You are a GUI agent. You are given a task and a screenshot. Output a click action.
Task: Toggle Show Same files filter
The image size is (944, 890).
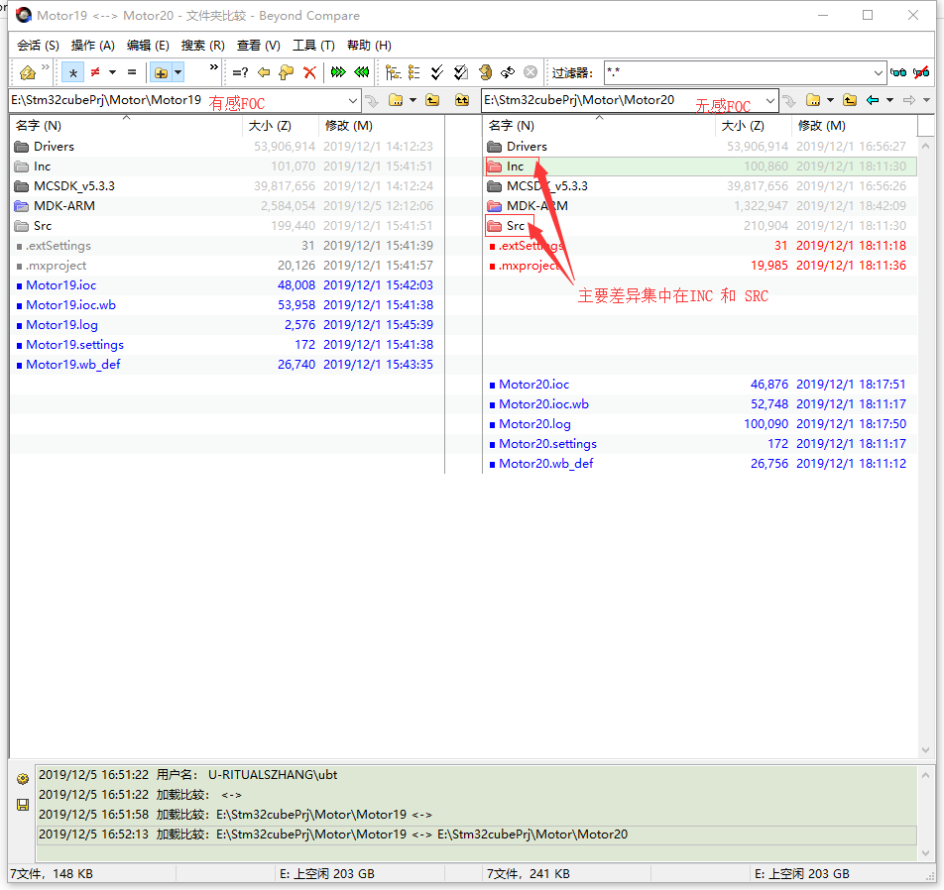(132, 72)
